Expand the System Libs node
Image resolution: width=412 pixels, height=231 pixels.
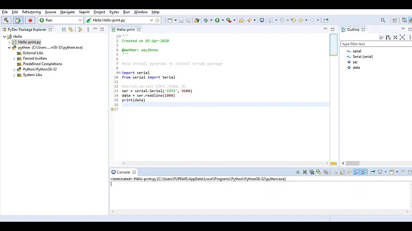14,75
